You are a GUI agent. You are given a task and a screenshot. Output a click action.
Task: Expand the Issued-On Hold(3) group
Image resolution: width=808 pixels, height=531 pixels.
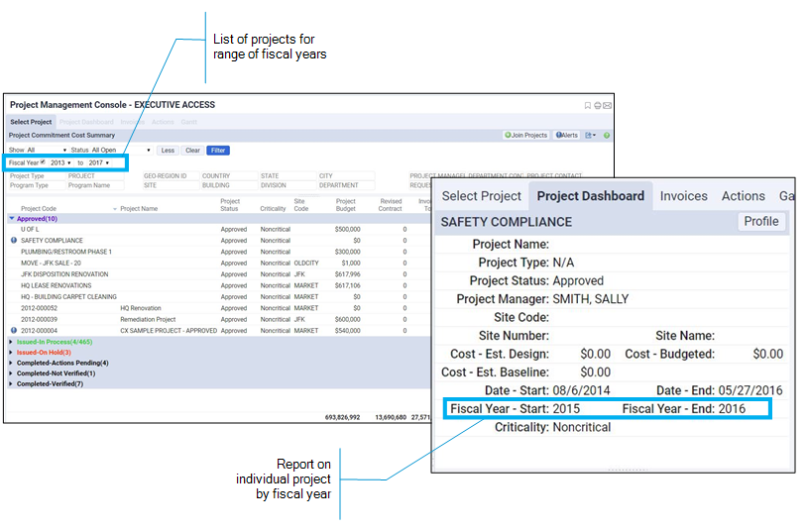[11, 353]
